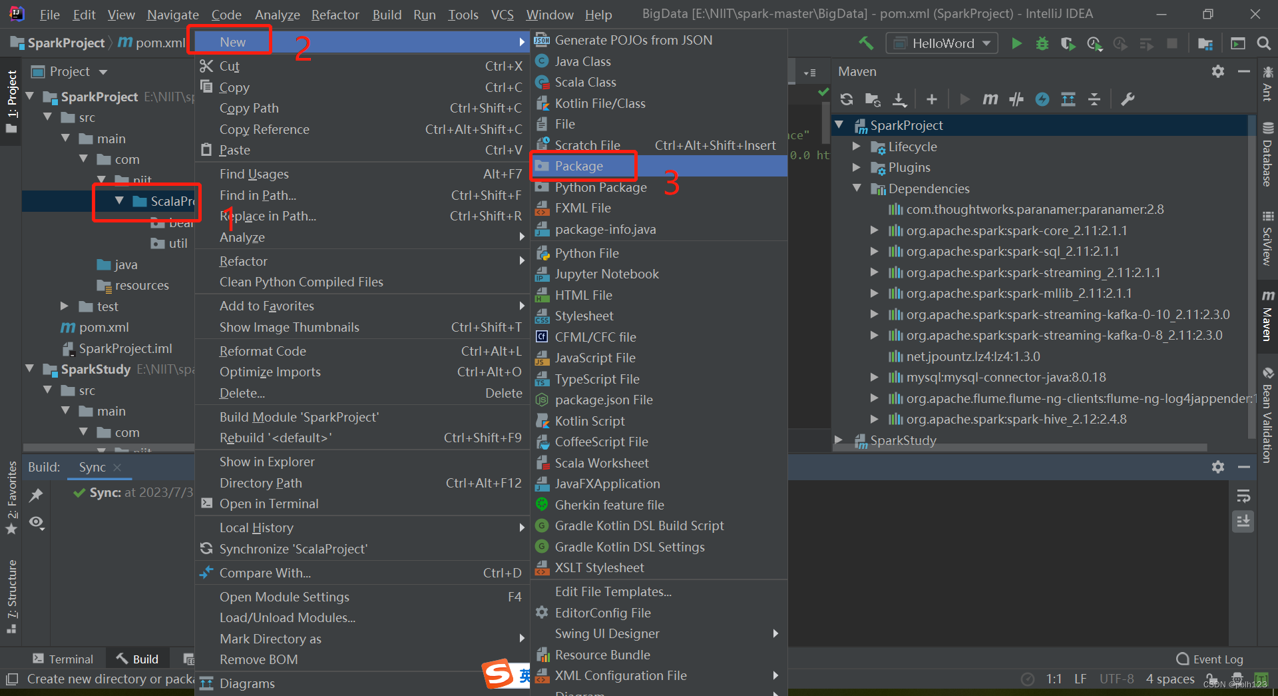The width and height of the screenshot is (1278, 696).
Task: Click Show Dependencies icon in Maven toolbar
Action: tap(1068, 99)
